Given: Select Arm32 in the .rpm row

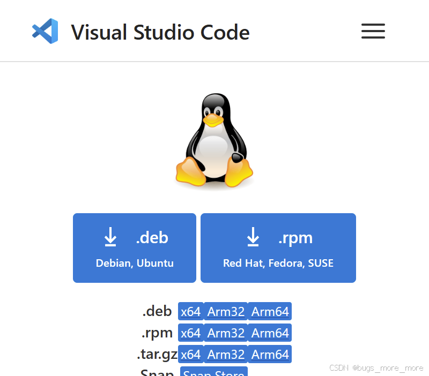Looking at the screenshot, I should click(x=226, y=333).
